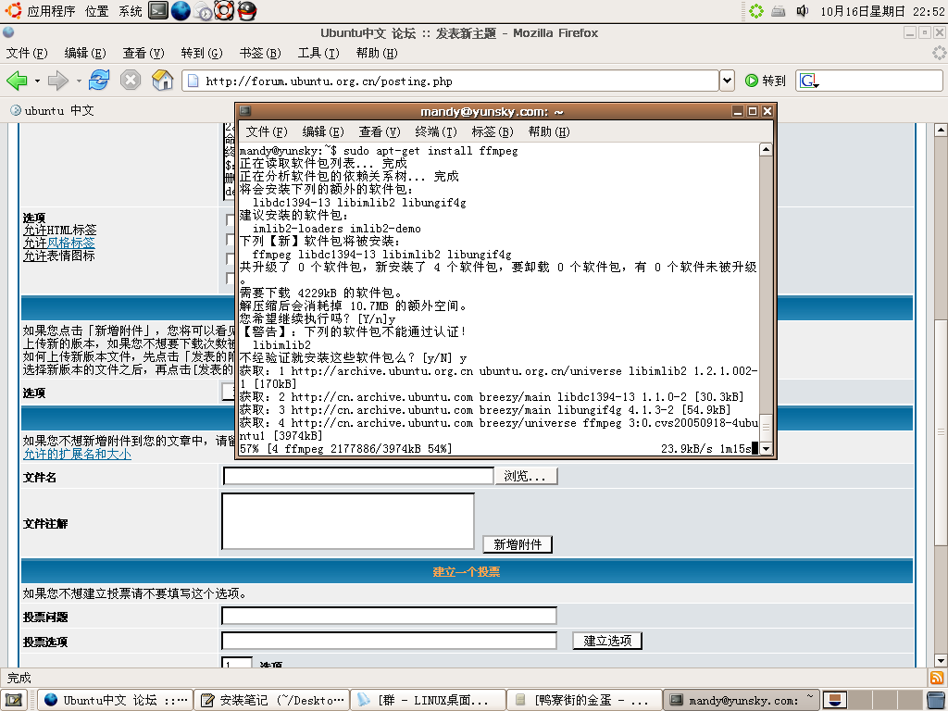
Task: Click the date and time clock
Action: (x=882, y=11)
